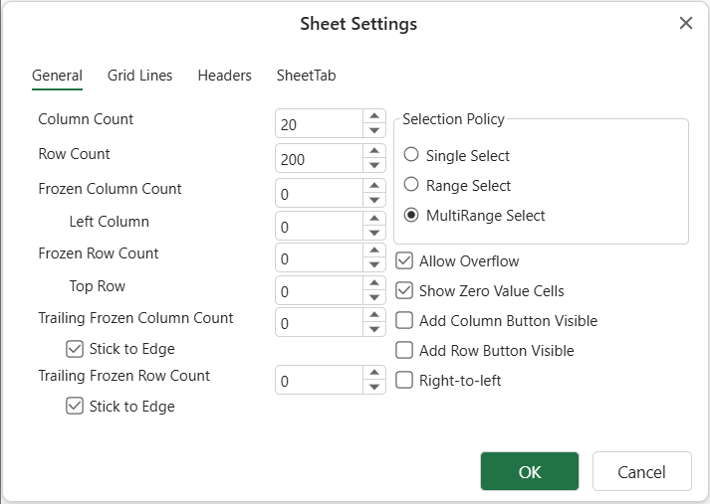
Task: Switch to the Grid Lines tab
Action: click(x=139, y=76)
